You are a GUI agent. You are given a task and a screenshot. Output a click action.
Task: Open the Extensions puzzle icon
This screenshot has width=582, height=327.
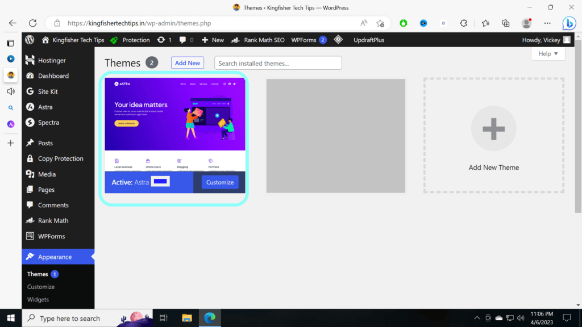464,23
